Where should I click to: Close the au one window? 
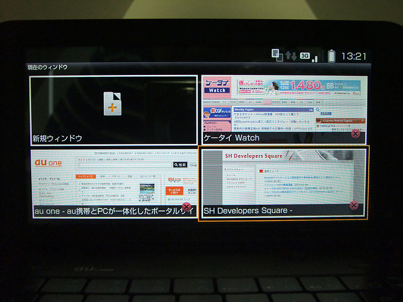(186, 207)
